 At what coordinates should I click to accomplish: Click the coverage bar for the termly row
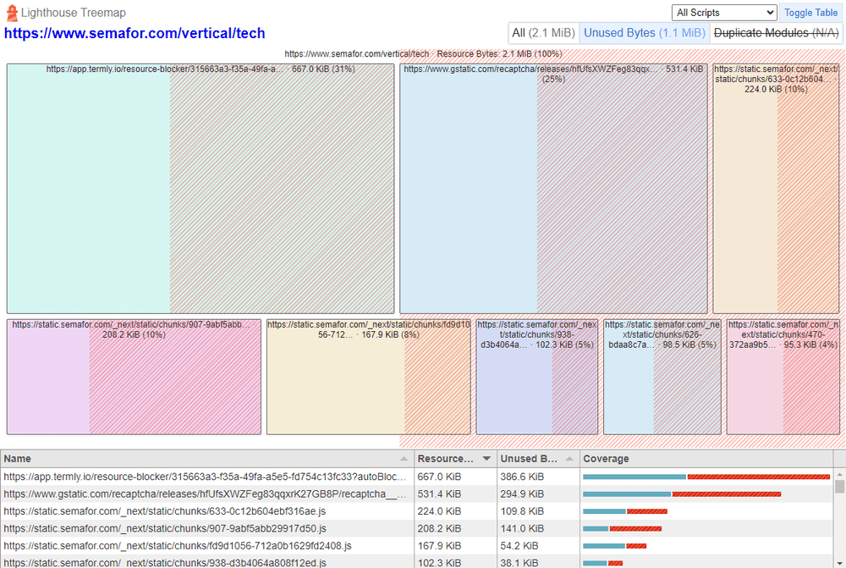pos(706,477)
